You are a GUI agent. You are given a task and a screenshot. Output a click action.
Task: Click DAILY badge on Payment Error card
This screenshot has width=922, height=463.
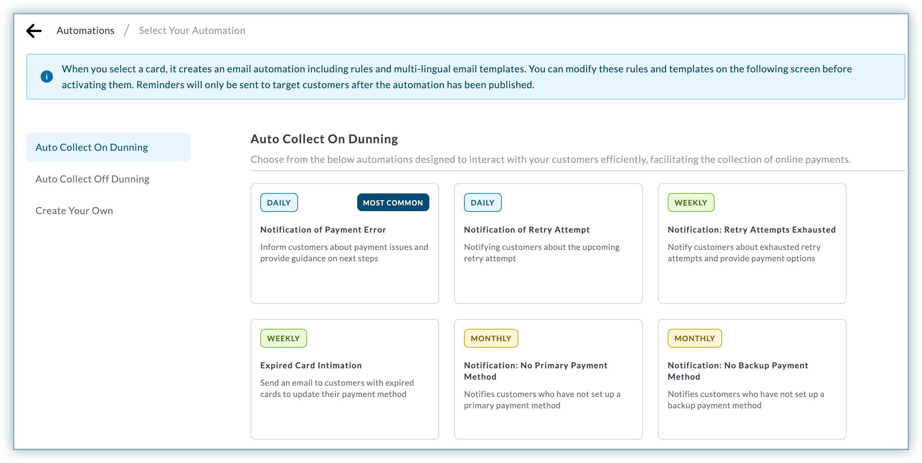point(279,202)
